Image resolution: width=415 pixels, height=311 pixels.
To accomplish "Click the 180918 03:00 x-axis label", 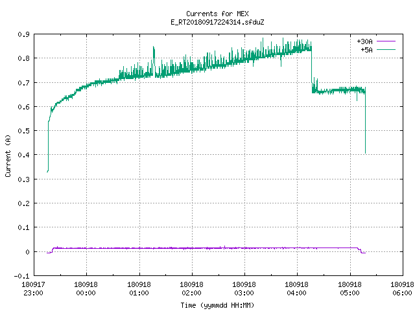I will 244,289.
